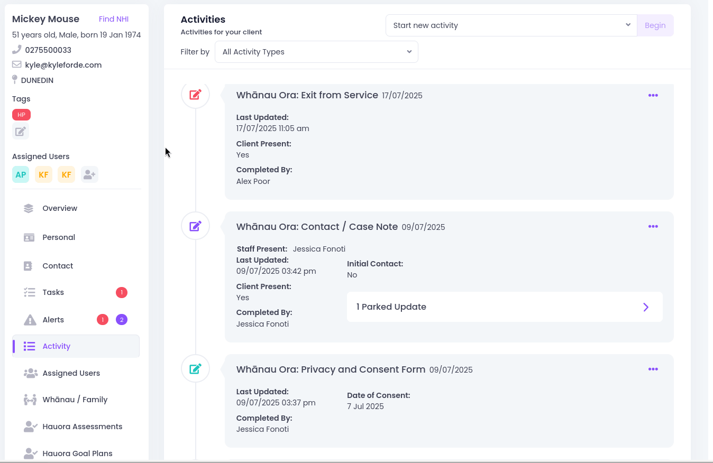
Task: Click the location pin icon next to DUNEDIN
Action: (x=15, y=80)
